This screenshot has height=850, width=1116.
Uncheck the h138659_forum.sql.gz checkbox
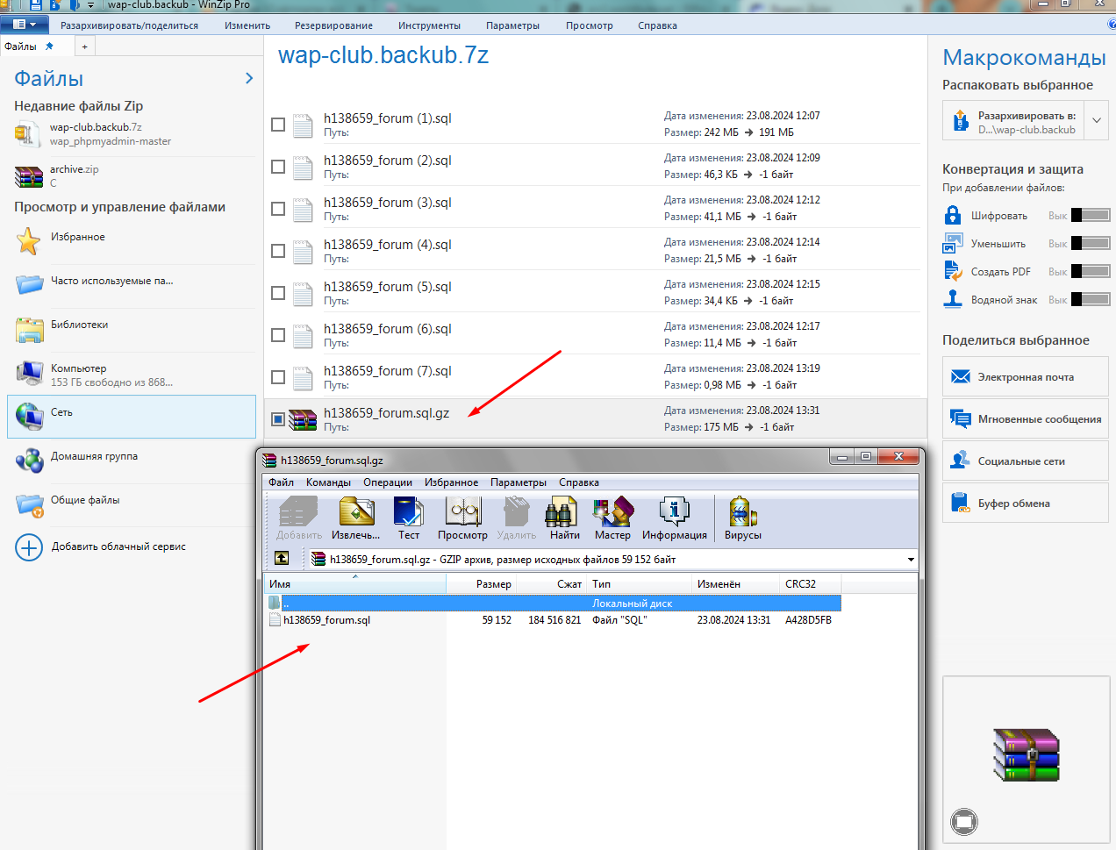[278, 419]
